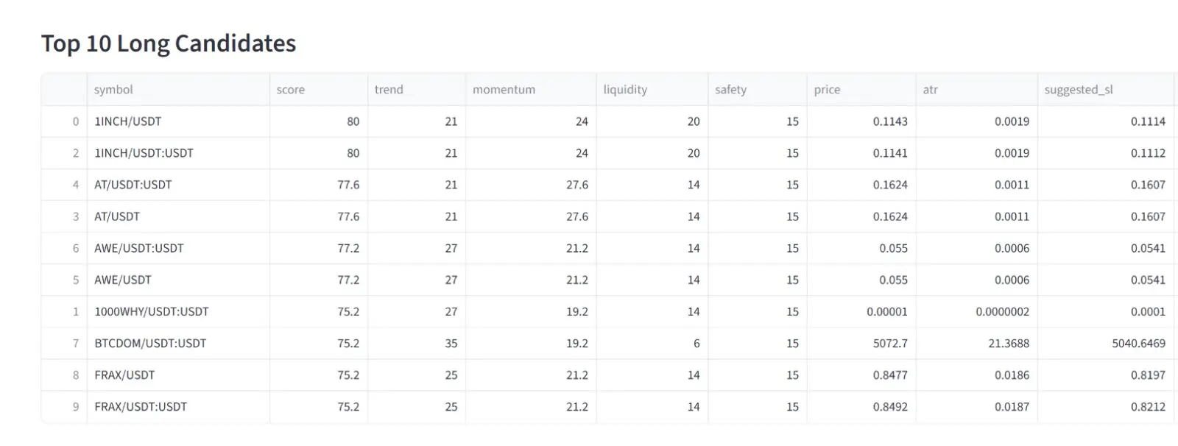Sort by the liquidity column header

tap(652, 90)
